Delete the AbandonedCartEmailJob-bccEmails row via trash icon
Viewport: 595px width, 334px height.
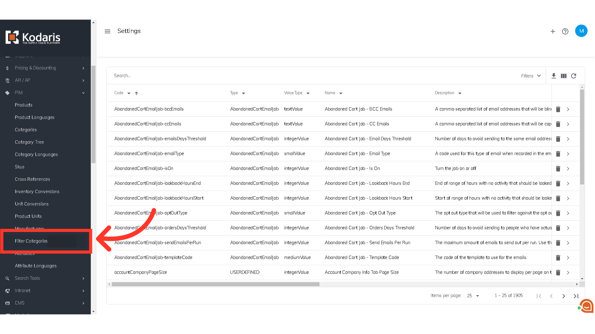point(558,109)
